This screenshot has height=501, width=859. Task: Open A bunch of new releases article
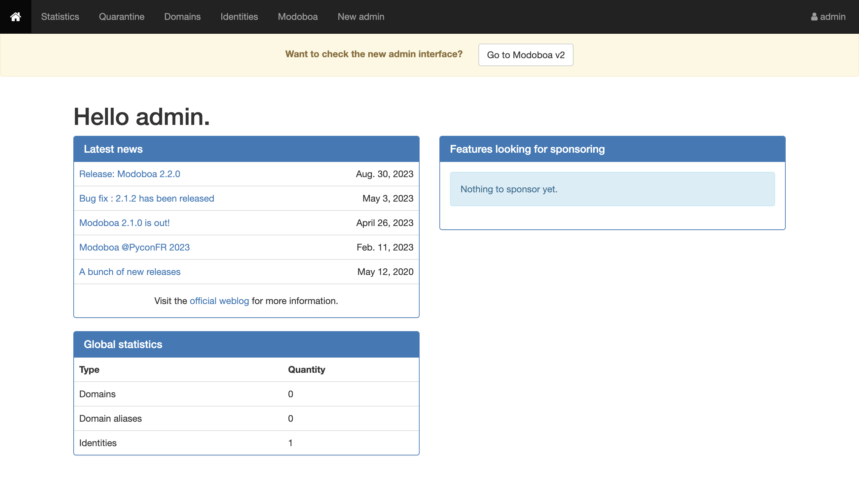(x=130, y=272)
